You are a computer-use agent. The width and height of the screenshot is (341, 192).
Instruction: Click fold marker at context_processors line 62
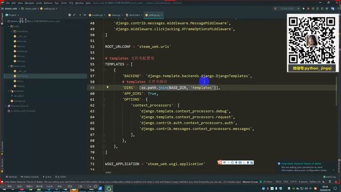(x=104, y=106)
